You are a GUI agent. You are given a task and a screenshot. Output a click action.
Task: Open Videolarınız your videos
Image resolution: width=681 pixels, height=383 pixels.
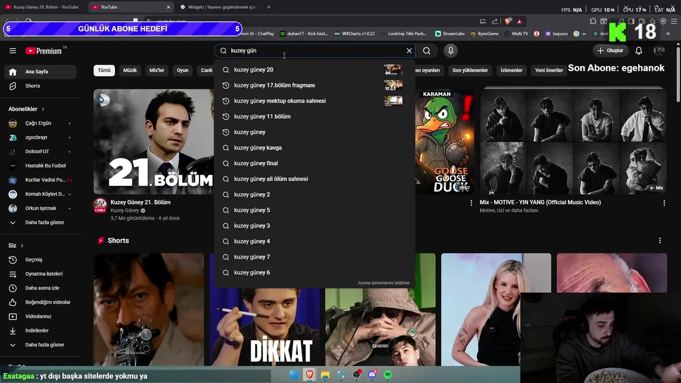40,317
